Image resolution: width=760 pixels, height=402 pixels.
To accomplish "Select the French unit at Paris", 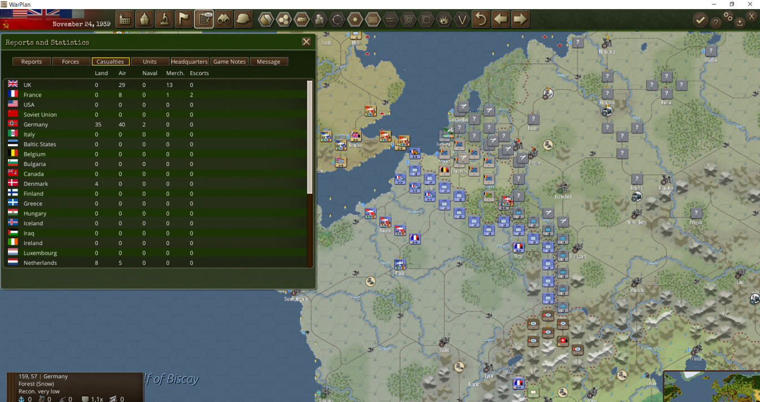I will 400,264.
